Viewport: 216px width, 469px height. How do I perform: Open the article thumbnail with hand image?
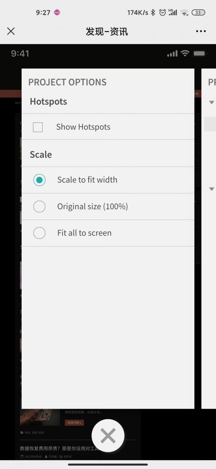coord(40,417)
